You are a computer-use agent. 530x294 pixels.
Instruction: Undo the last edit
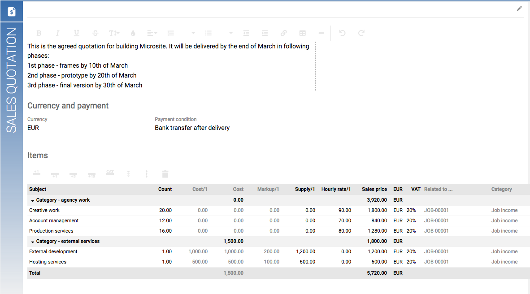pyautogui.click(x=343, y=33)
